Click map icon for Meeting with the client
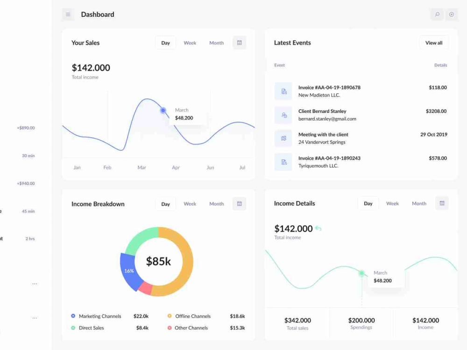 pos(283,139)
